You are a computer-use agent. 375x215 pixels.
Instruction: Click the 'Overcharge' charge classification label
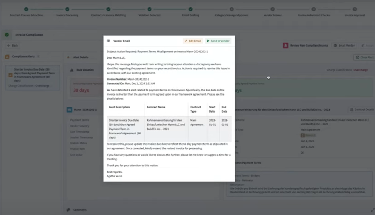tap(361, 70)
